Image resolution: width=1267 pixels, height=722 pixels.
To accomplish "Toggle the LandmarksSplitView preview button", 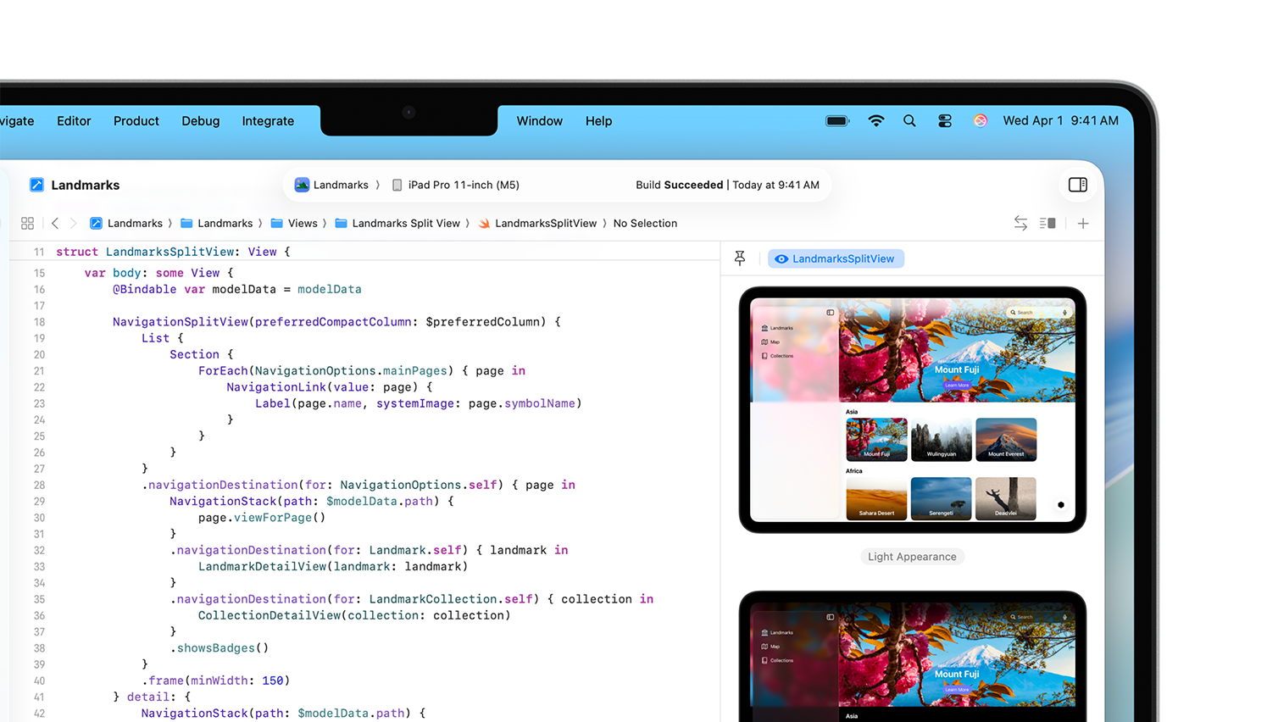I will click(836, 258).
